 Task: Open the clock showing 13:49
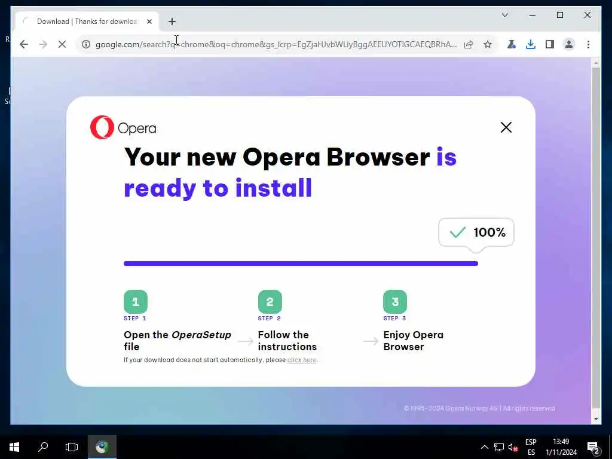pyautogui.click(x=561, y=447)
